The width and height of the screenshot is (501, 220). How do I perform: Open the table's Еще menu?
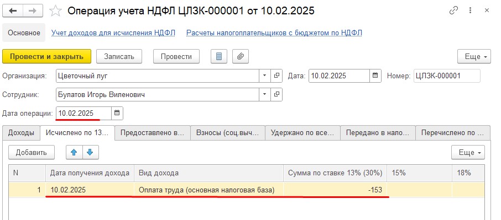point(468,152)
